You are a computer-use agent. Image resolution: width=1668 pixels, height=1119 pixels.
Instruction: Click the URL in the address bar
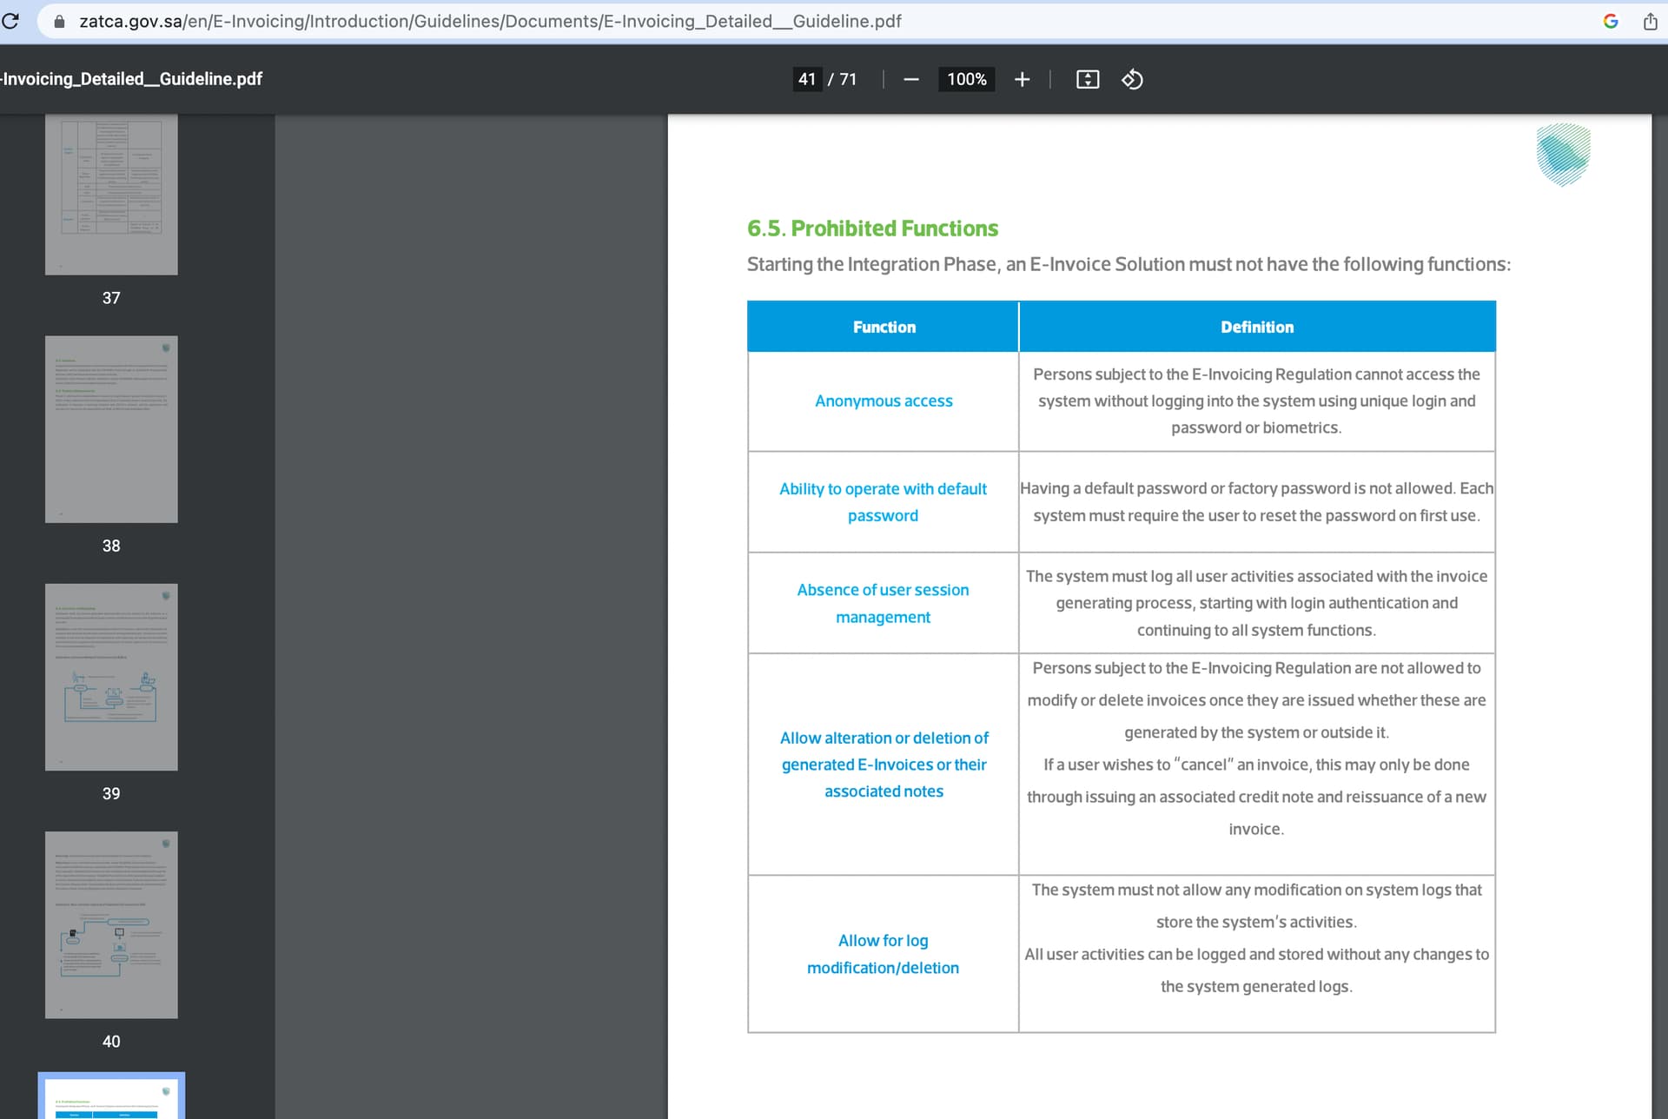tap(490, 22)
